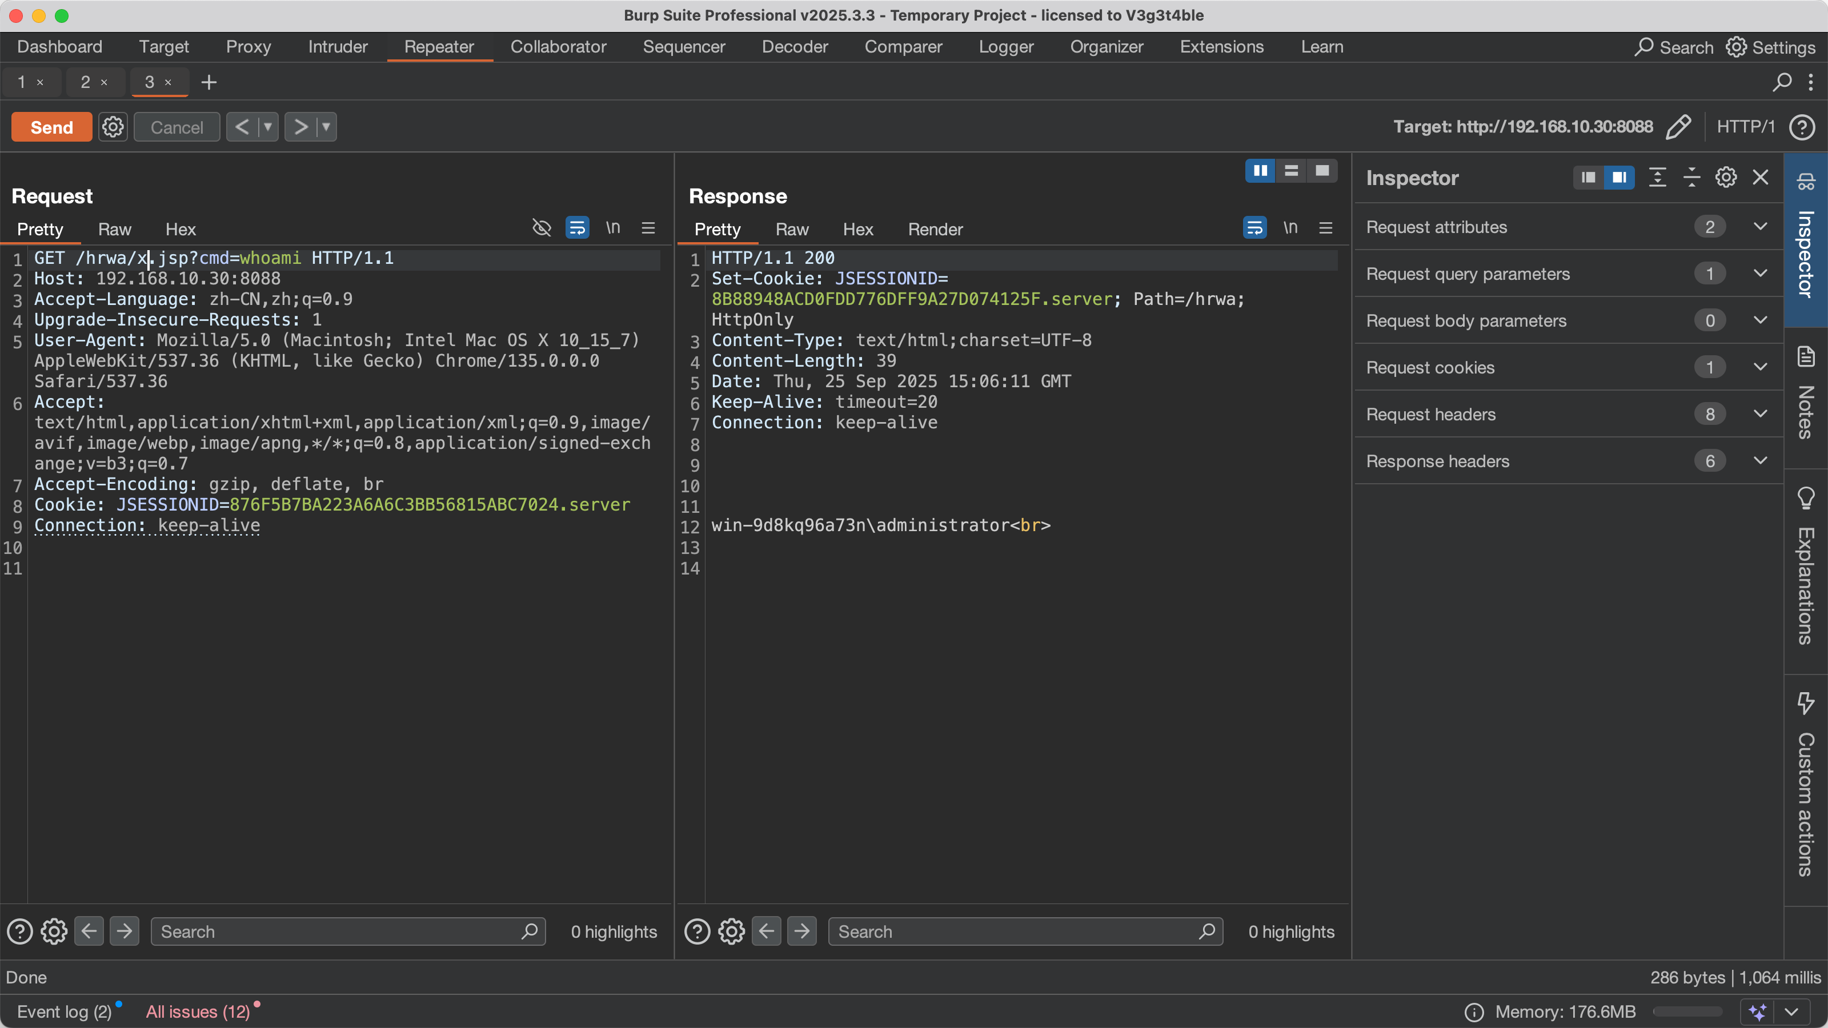Image resolution: width=1828 pixels, height=1028 pixels.
Task: Switch to the Intruder tab
Action: pos(338,47)
